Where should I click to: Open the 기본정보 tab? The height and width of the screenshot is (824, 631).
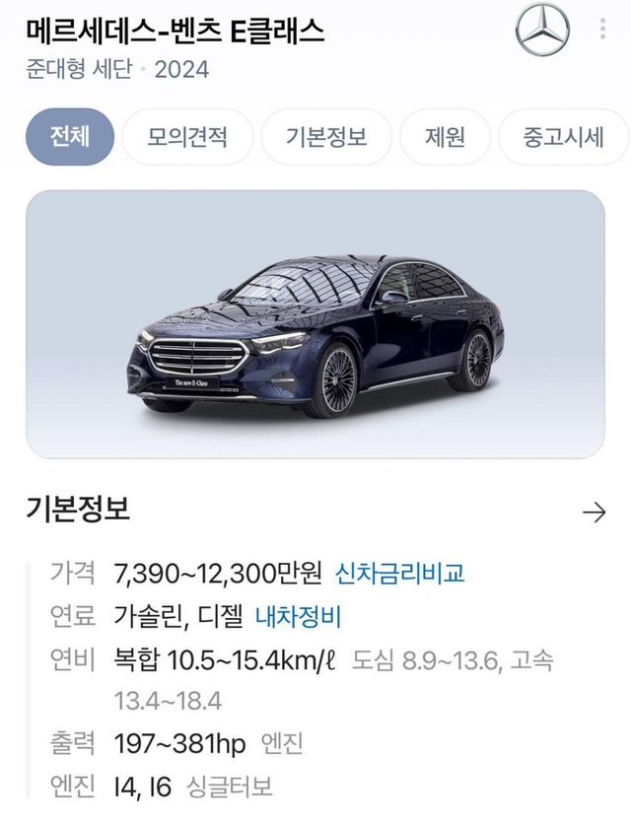326,136
